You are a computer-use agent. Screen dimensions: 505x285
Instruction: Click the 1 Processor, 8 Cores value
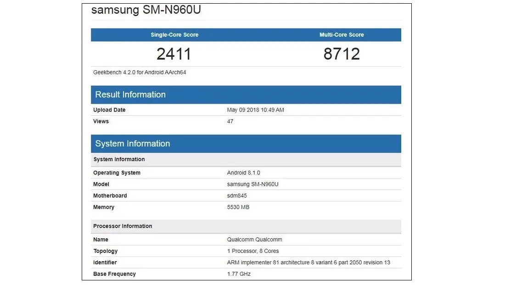[253, 251]
